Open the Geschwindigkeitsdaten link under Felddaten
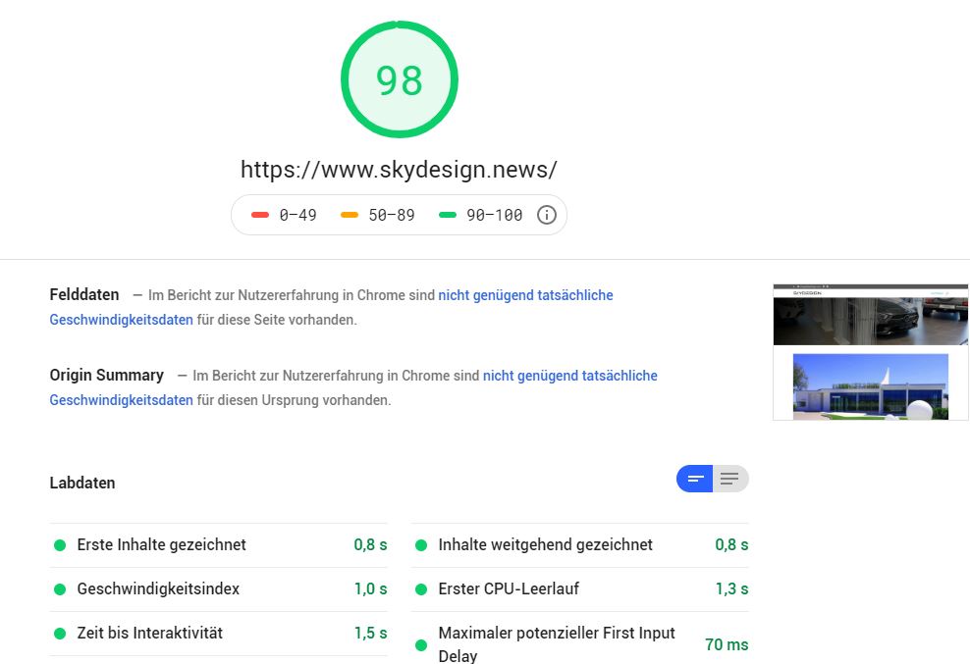 (x=121, y=320)
